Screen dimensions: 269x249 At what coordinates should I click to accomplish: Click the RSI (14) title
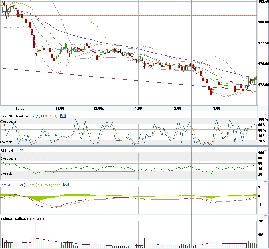[x=8, y=150]
